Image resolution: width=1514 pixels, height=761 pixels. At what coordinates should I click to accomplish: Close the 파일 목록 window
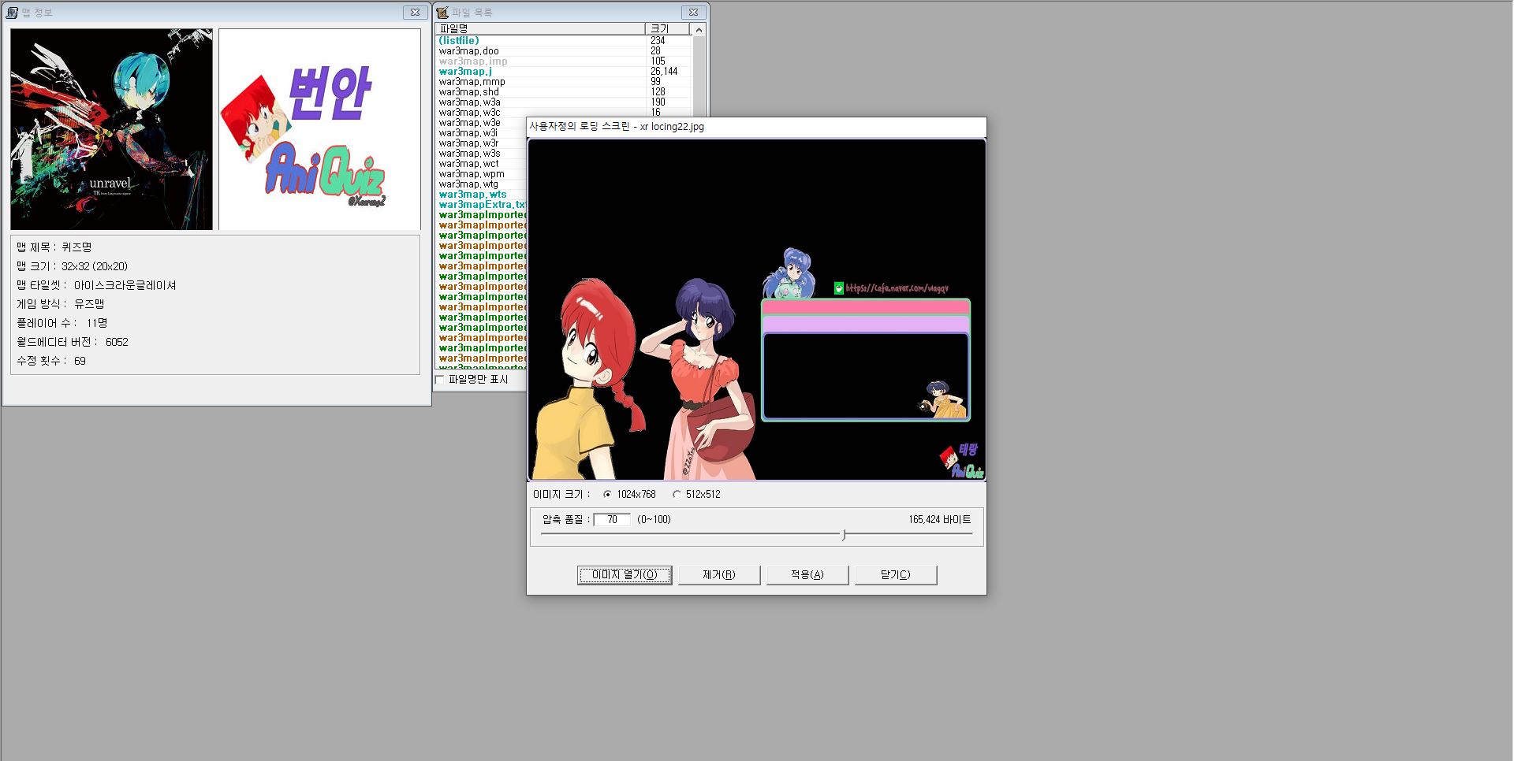[x=693, y=13]
